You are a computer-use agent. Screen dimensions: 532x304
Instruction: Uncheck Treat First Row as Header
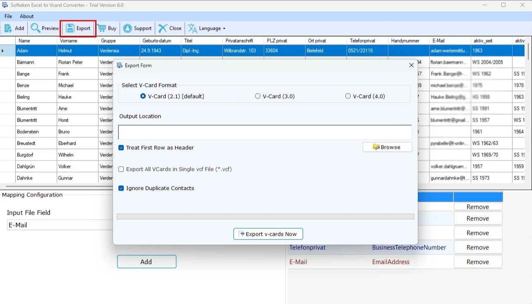pos(121,148)
